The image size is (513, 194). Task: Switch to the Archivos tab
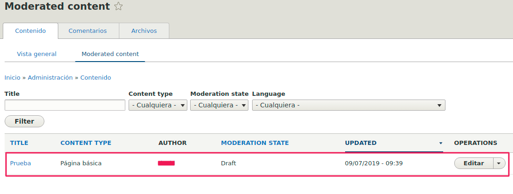point(144,31)
